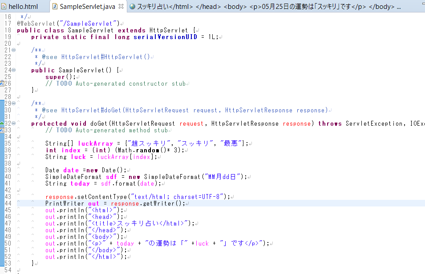The width and height of the screenshot is (425, 274).
Task: Click the "MM月dd日" format string
Action: pyautogui.click(x=222, y=177)
